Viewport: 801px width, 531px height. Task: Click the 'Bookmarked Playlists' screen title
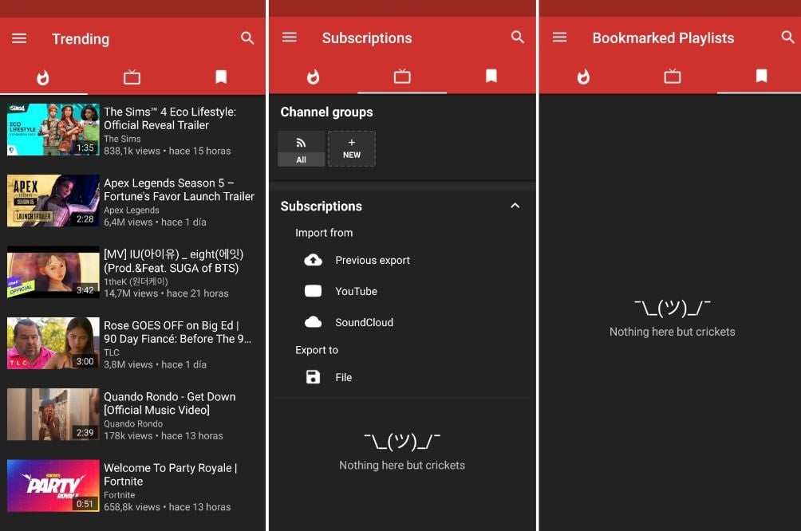[663, 38]
